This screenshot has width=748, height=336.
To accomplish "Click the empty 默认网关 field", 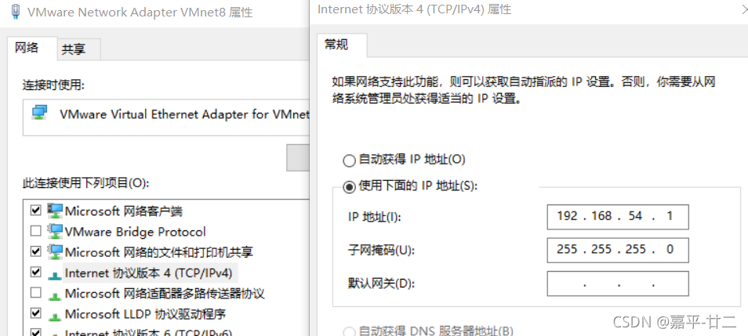I will (618, 284).
